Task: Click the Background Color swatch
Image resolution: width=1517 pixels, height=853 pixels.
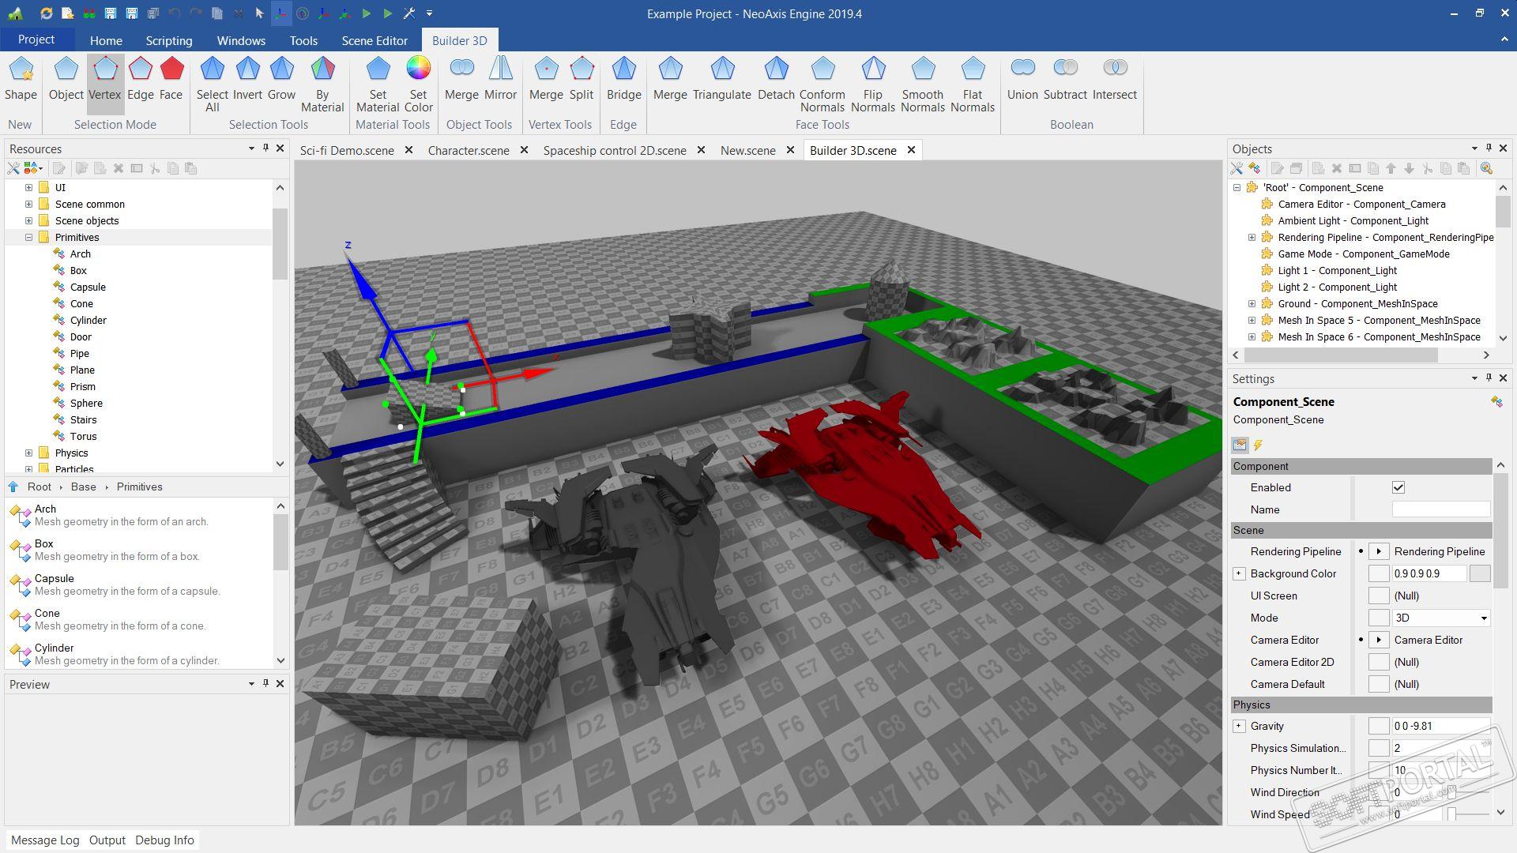Action: tap(1479, 573)
